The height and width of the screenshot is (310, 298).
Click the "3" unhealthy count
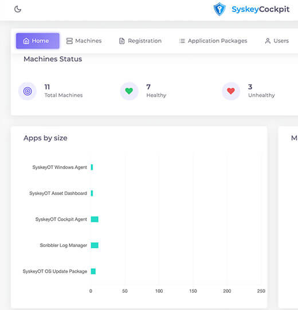250,87
